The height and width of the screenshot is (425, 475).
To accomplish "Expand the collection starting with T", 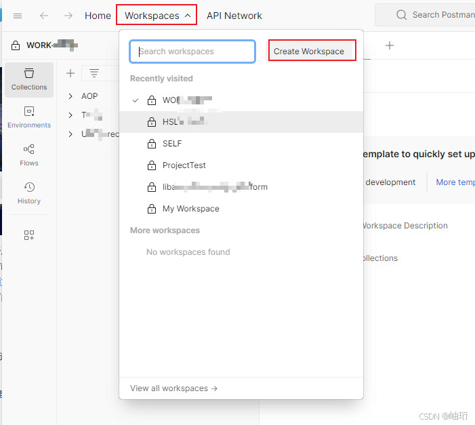I will [70, 115].
